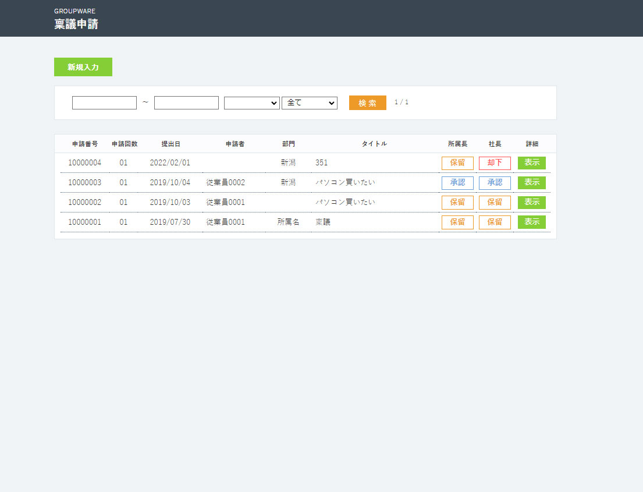Click 所属長 保留 status for 10000001
This screenshot has width=643, height=492.
[457, 222]
